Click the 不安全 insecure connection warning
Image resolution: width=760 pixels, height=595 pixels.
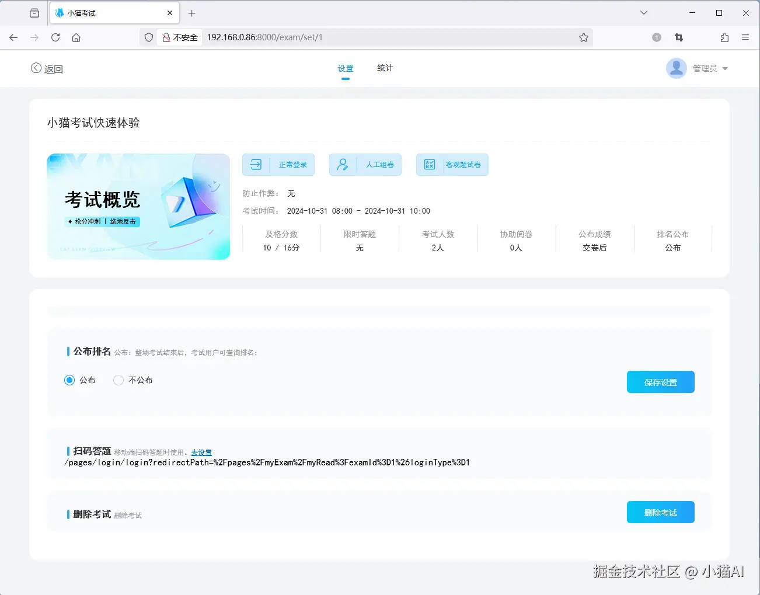click(179, 37)
